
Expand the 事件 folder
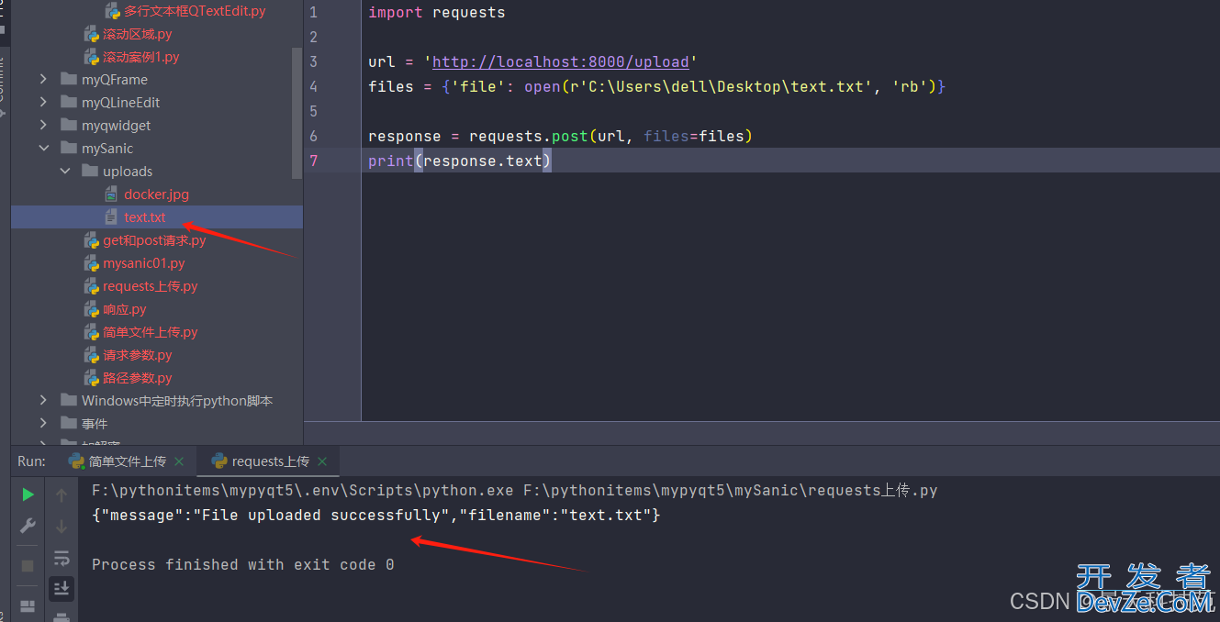[43, 424]
